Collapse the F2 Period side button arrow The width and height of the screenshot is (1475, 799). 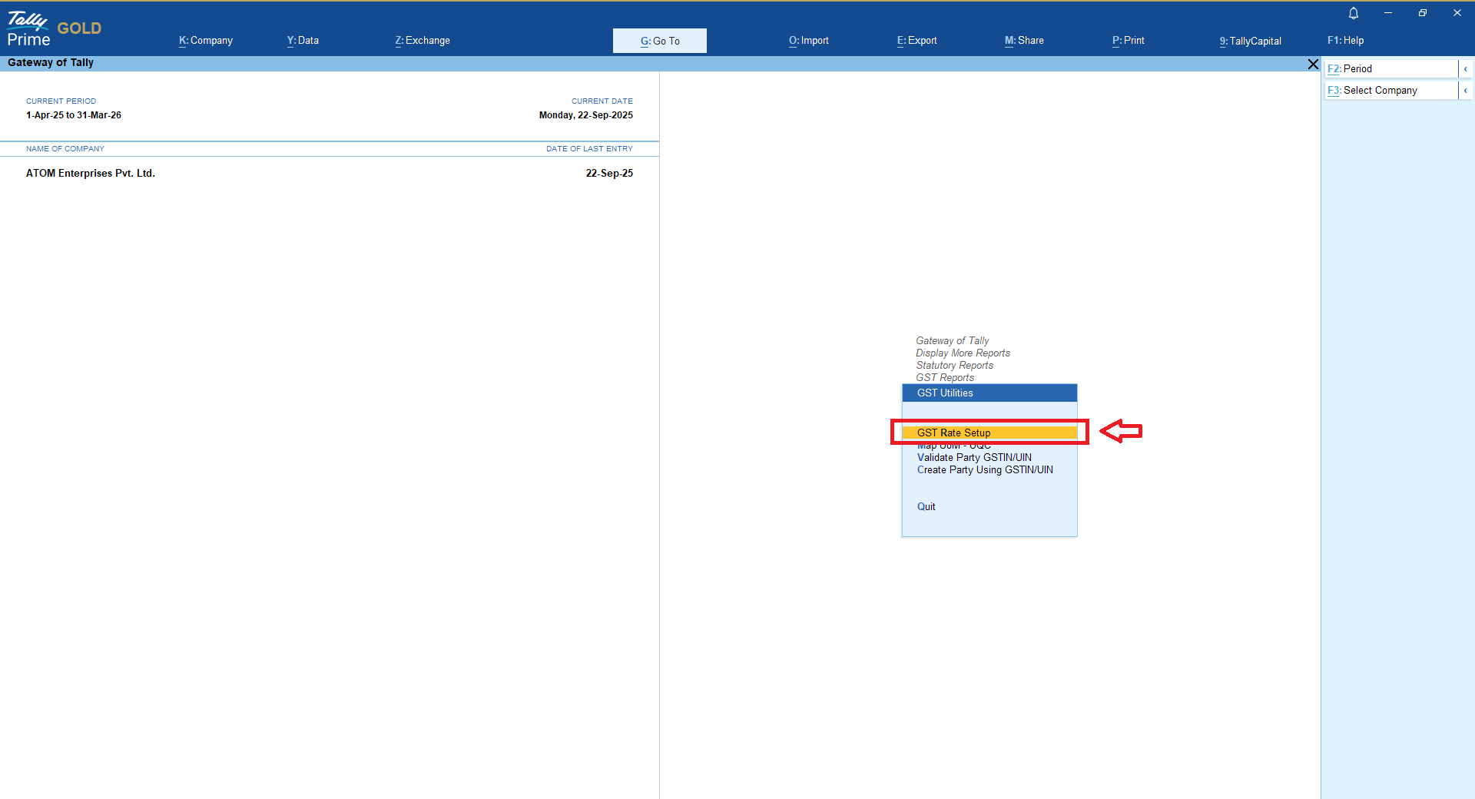coord(1466,69)
